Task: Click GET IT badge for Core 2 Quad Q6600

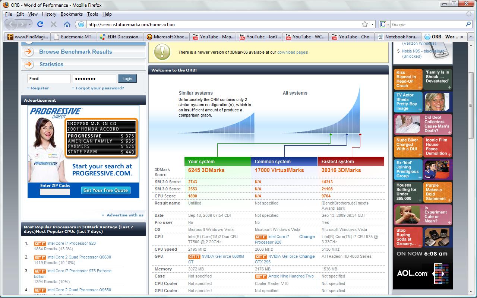Action: click(x=40, y=257)
